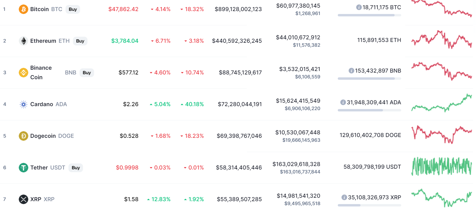The height and width of the screenshot is (212, 476).
Task: Click the XRP logo icon
Action: pos(24,199)
